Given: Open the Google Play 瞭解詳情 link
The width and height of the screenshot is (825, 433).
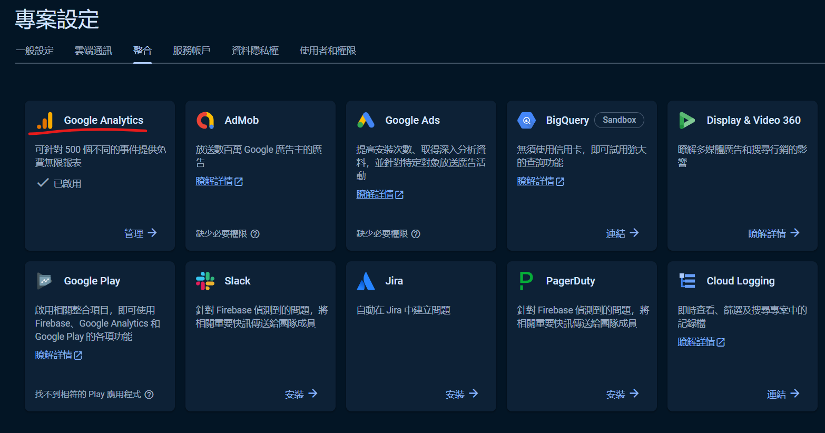Looking at the screenshot, I should (x=54, y=355).
